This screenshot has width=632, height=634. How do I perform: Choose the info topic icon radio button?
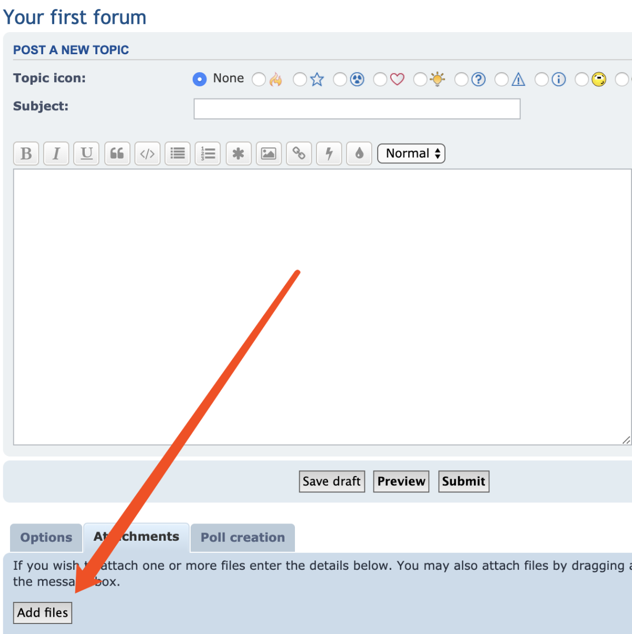(541, 80)
